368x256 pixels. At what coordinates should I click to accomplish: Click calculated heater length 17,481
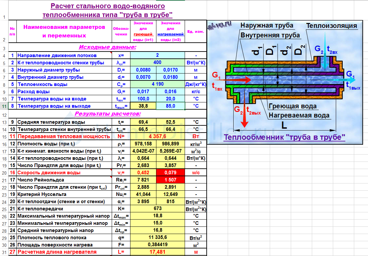pos(157,252)
